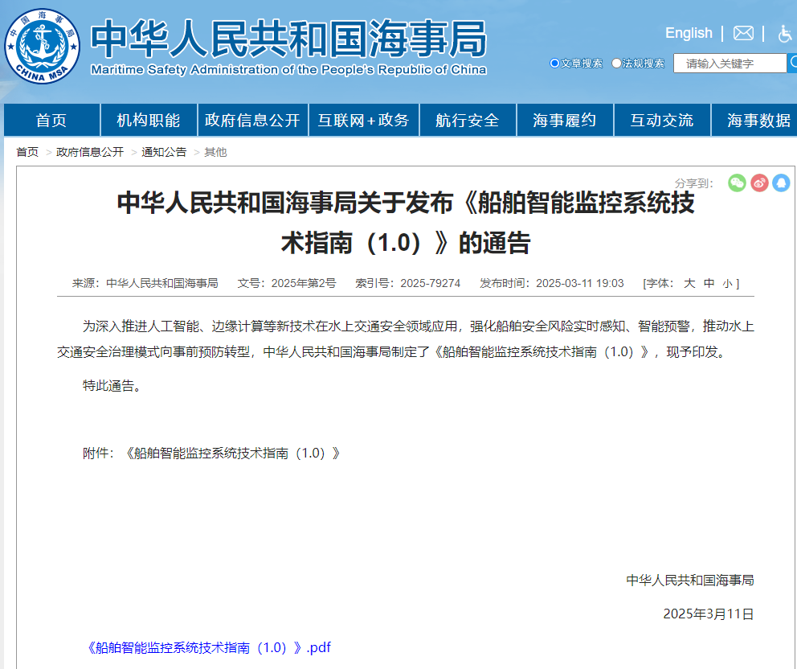This screenshot has width=797, height=669.
Task: Open the 机构职能 navigation tab
Action: tap(149, 120)
